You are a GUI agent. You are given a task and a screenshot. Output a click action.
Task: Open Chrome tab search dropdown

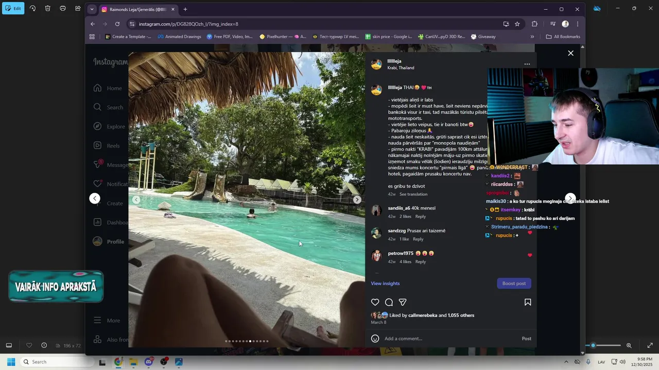click(92, 9)
